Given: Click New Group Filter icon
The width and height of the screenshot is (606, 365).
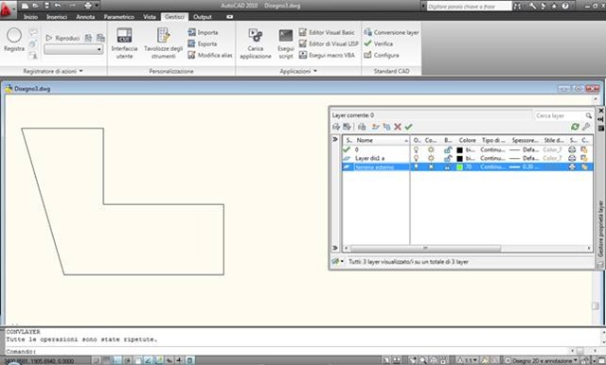Looking at the screenshot, I should [x=347, y=127].
